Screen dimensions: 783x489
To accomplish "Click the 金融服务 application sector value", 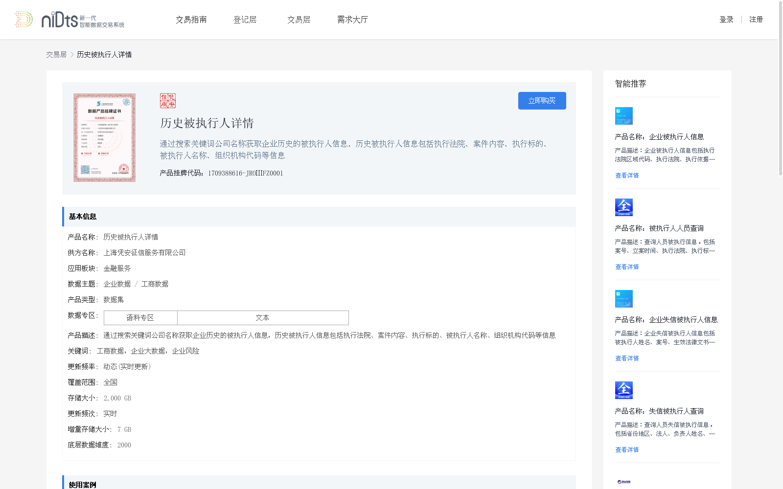I will pyautogui.click(x=117, y=268).
